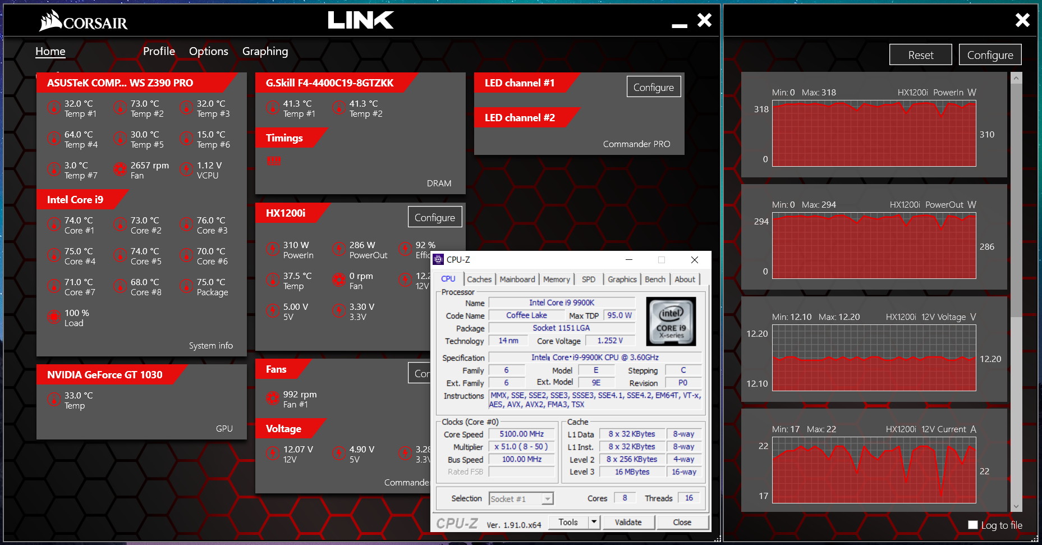Open the Options menu in Corsair Link
1042x545 pixels.
click(209, 51)
